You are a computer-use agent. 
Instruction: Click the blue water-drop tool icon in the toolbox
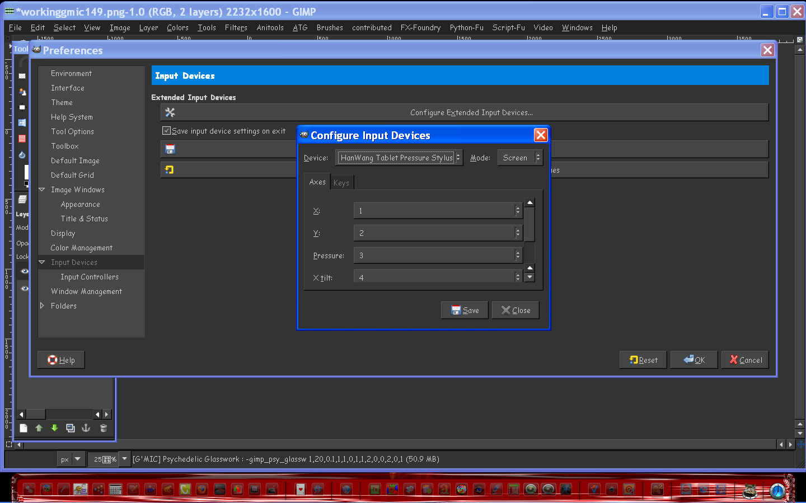coord(22,155)
